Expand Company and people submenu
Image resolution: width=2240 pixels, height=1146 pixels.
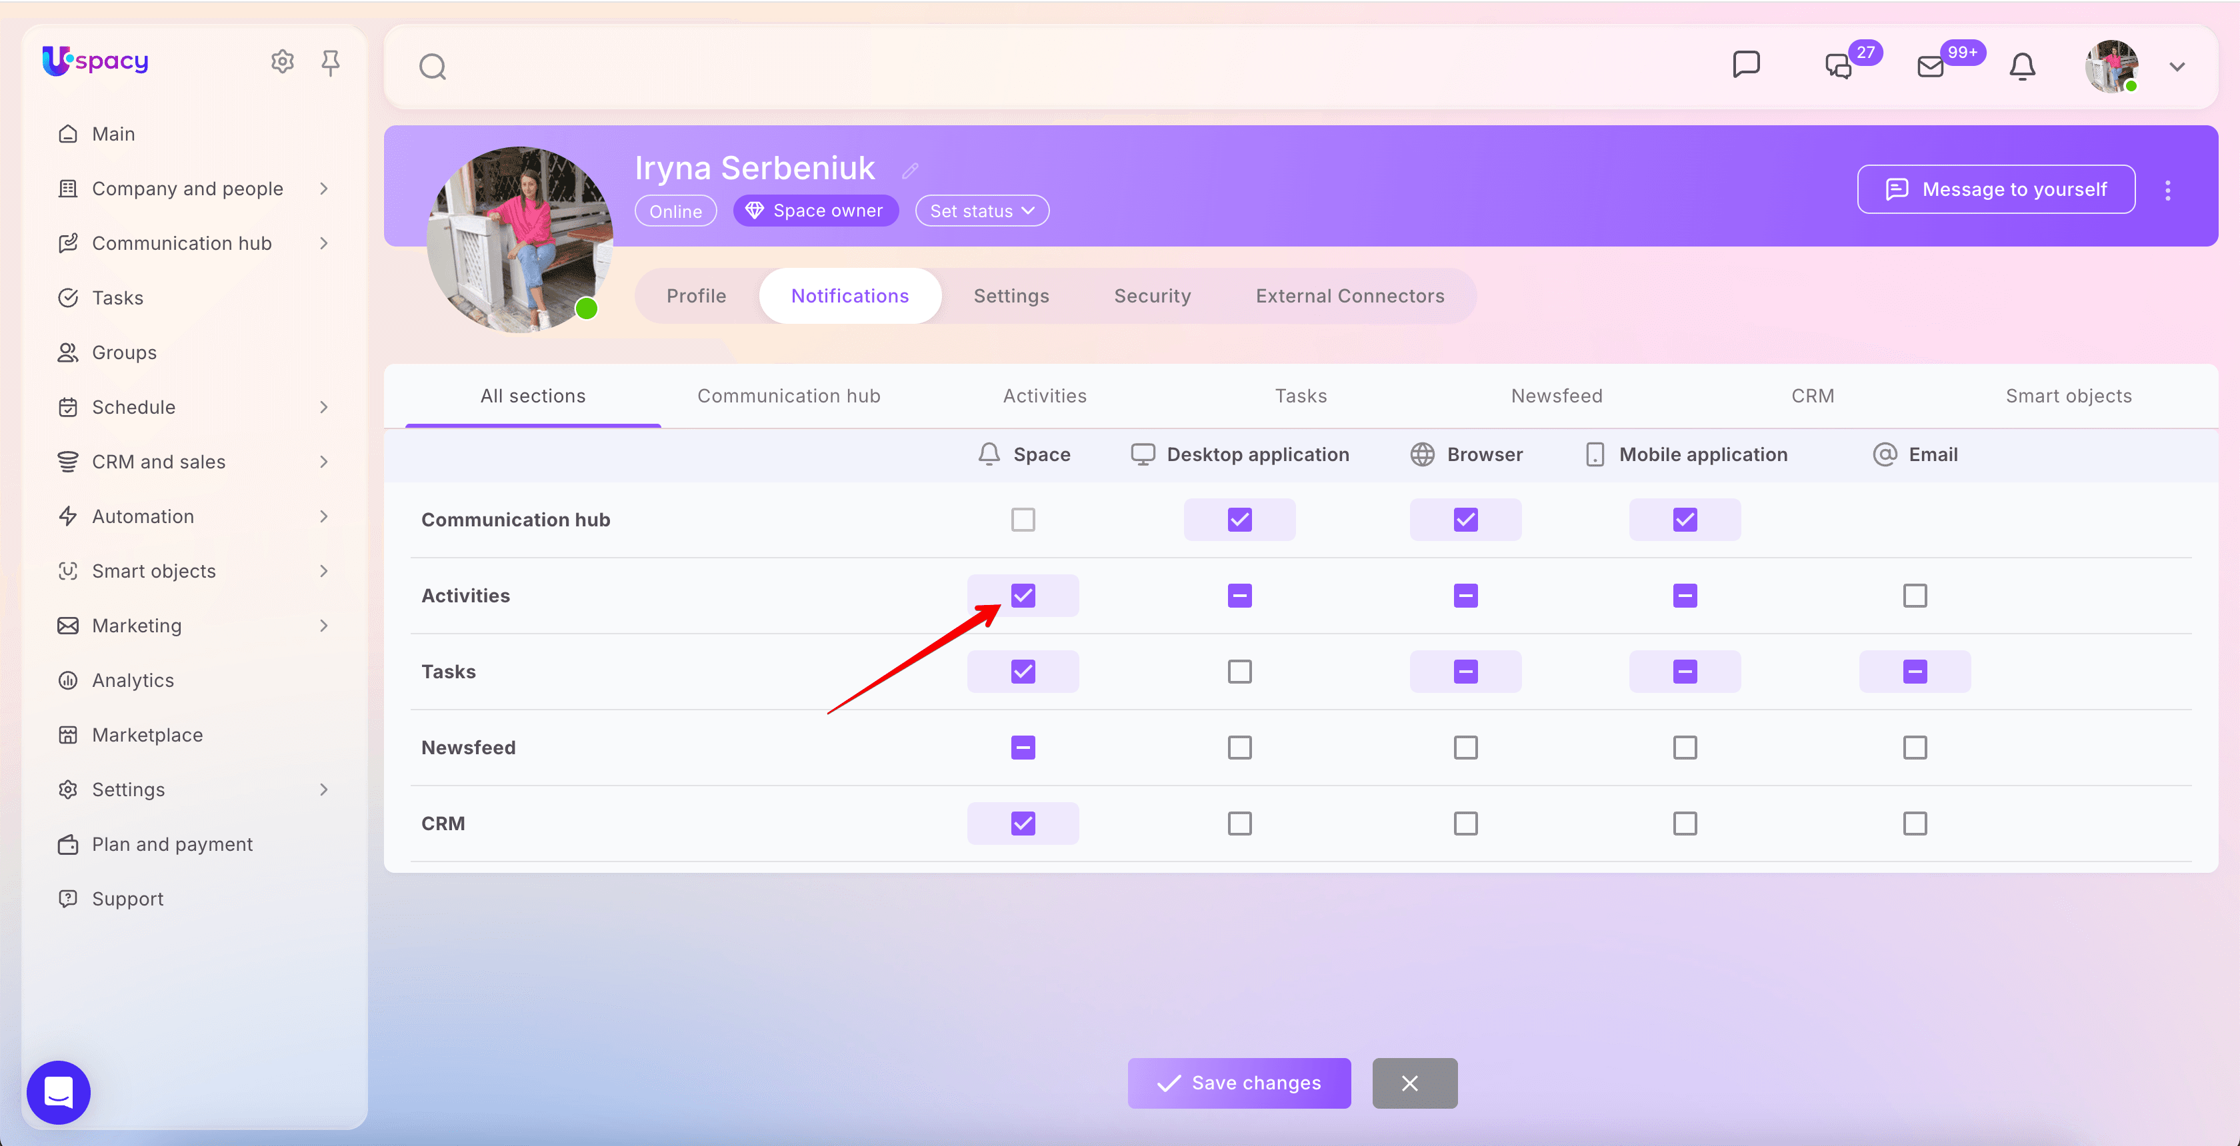[x=323, y=189]
